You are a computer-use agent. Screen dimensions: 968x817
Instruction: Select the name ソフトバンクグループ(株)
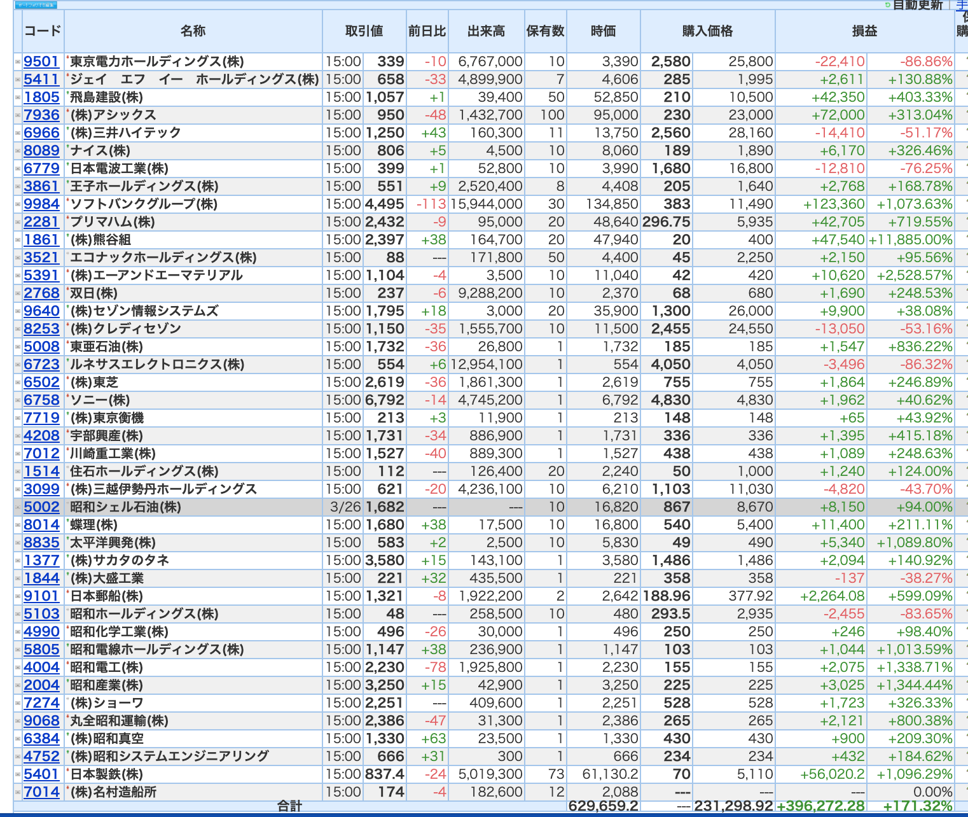point(144,204)
